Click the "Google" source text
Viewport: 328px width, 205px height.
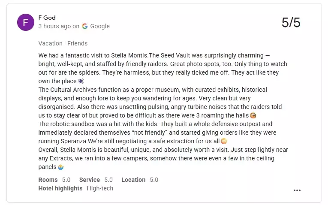pos(100,26)
